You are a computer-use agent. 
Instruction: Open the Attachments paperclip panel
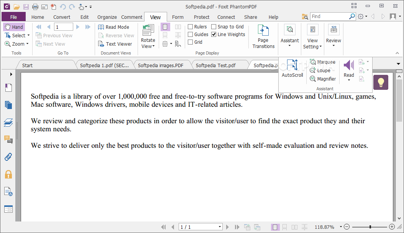8,157
